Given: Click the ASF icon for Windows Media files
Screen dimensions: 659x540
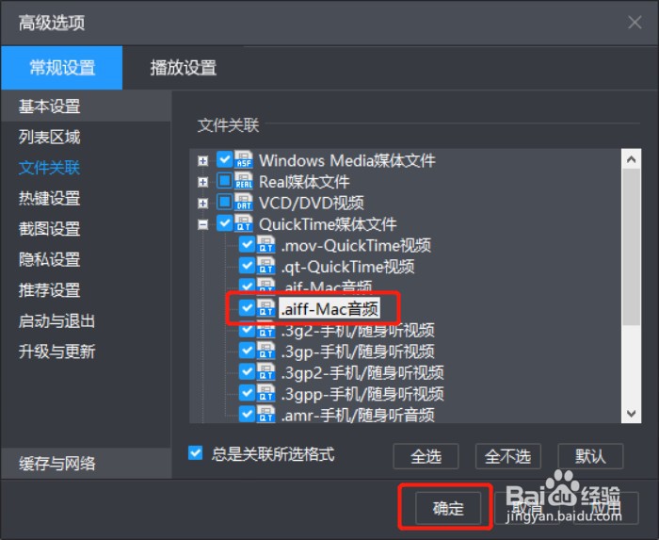Looking at the screenshot, I should (244, 160).
